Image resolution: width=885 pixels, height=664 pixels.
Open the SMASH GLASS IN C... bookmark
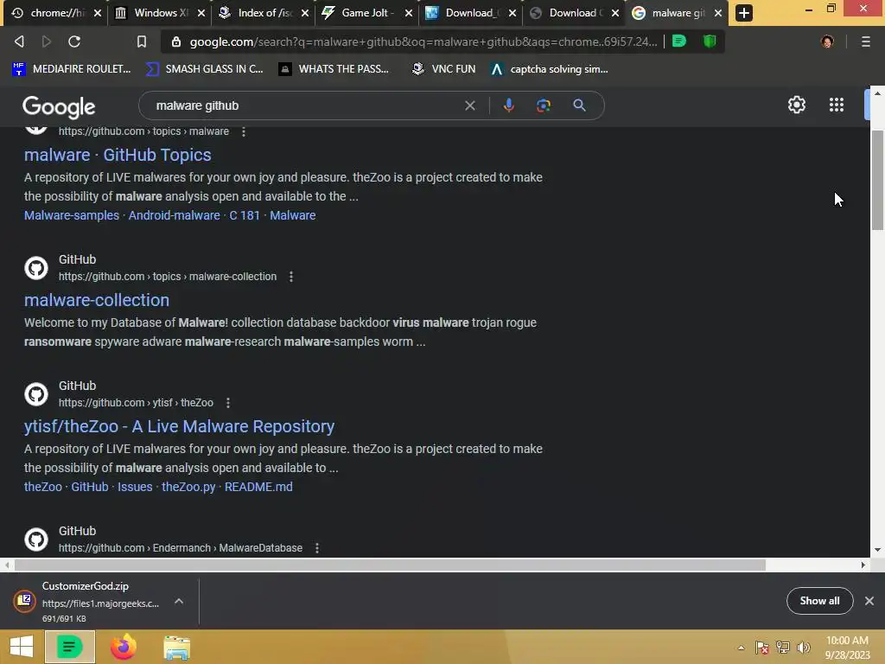[x=204, y=69]
